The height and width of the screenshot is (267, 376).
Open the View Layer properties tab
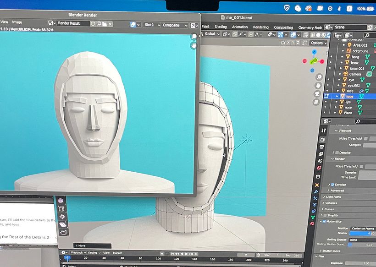[321, 154]
